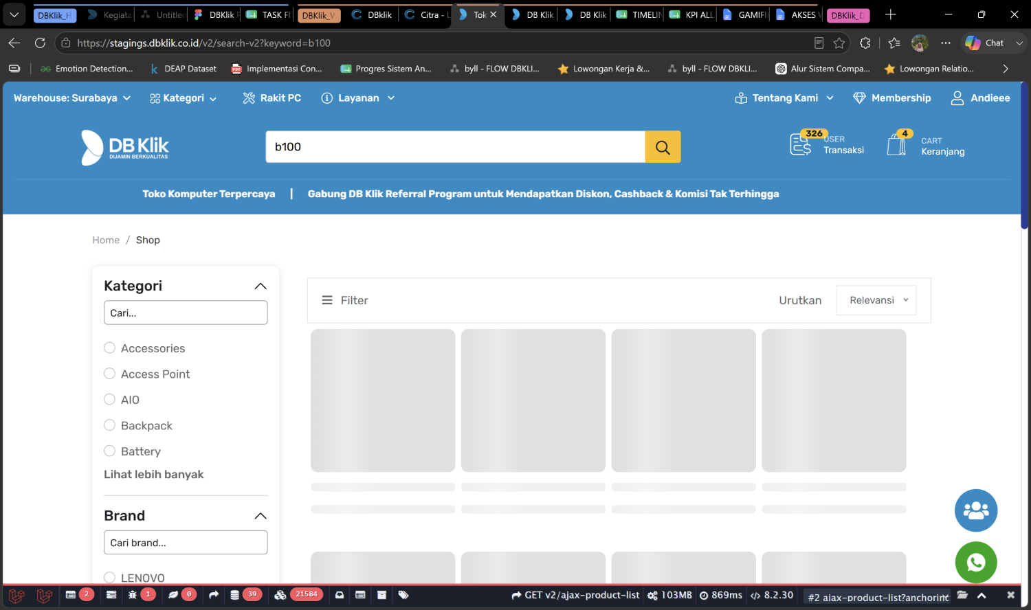Select the Accessories category radio

tap(109, 348)
